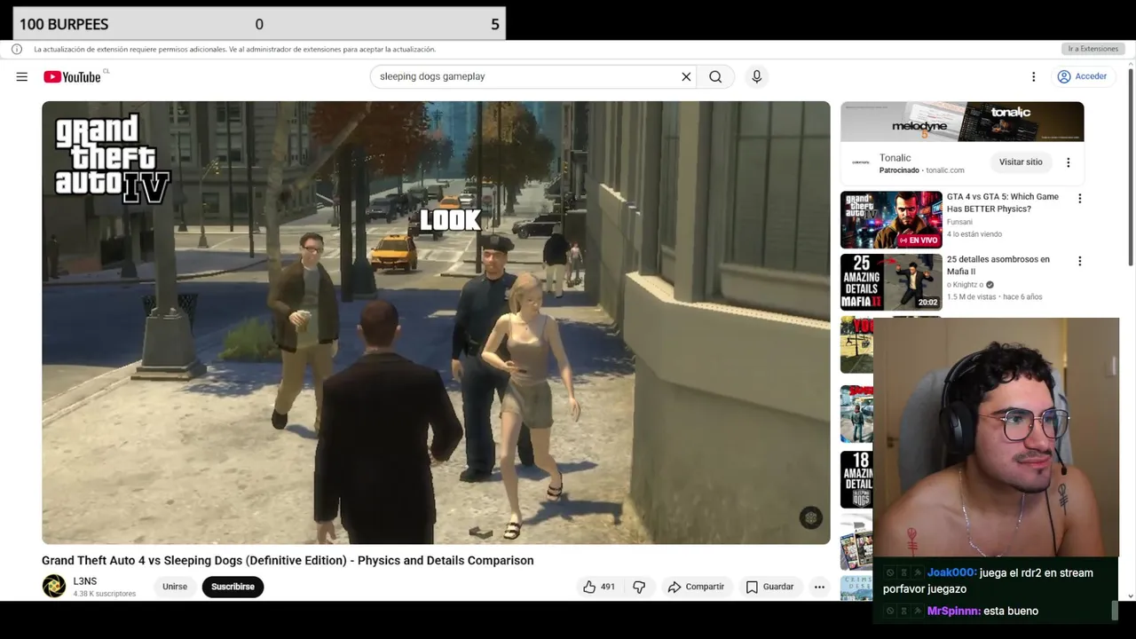This screenshot has width=1136, height=639.
Task: Like the video with thumbs up
Action: [599, 587]
